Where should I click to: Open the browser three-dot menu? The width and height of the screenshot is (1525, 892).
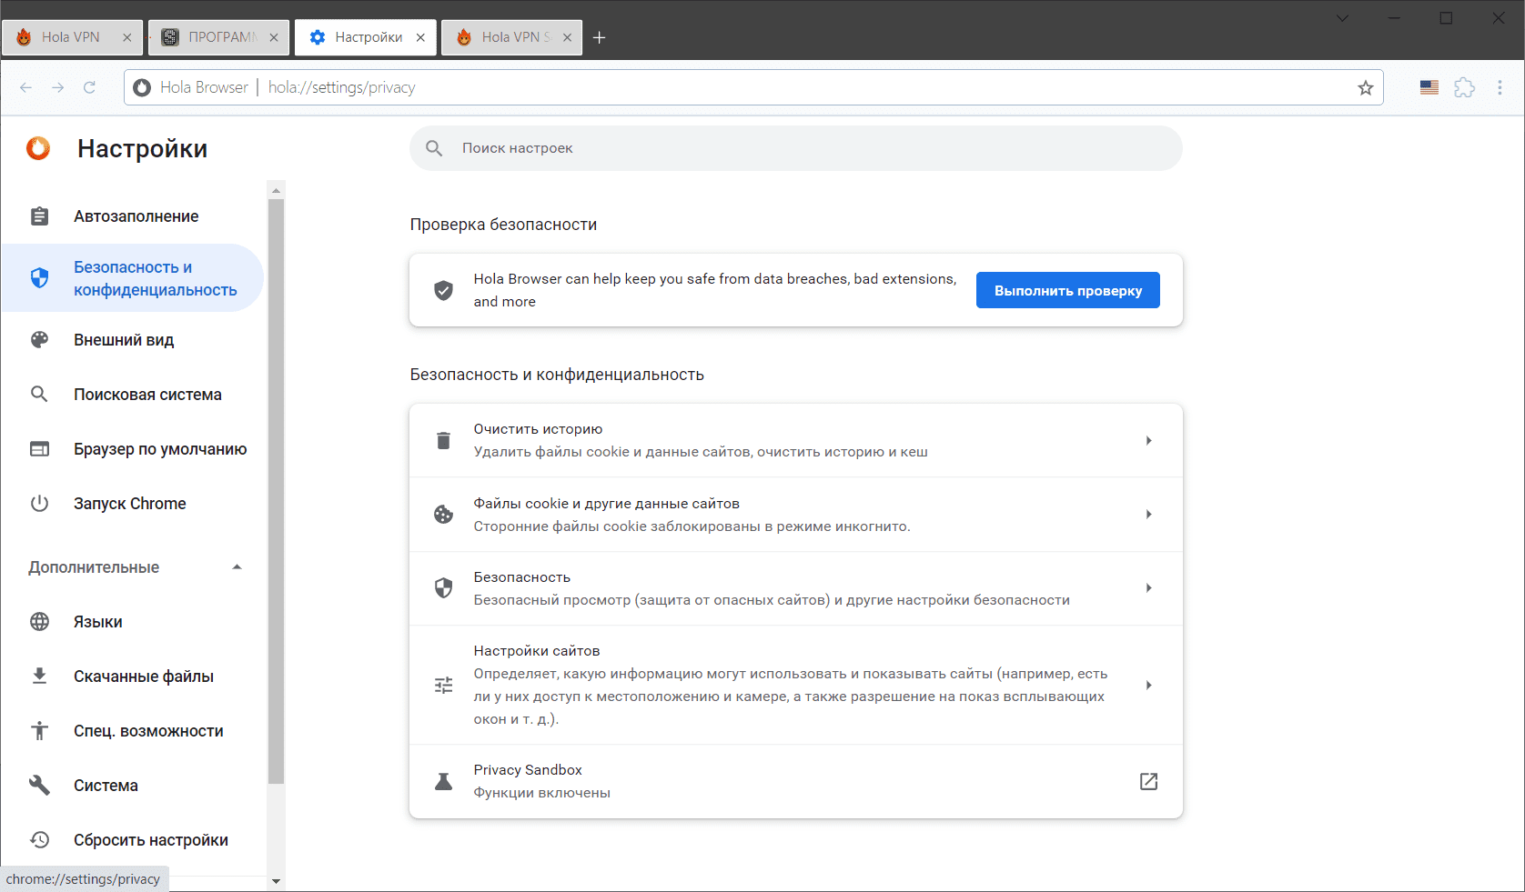(1500, 88)
